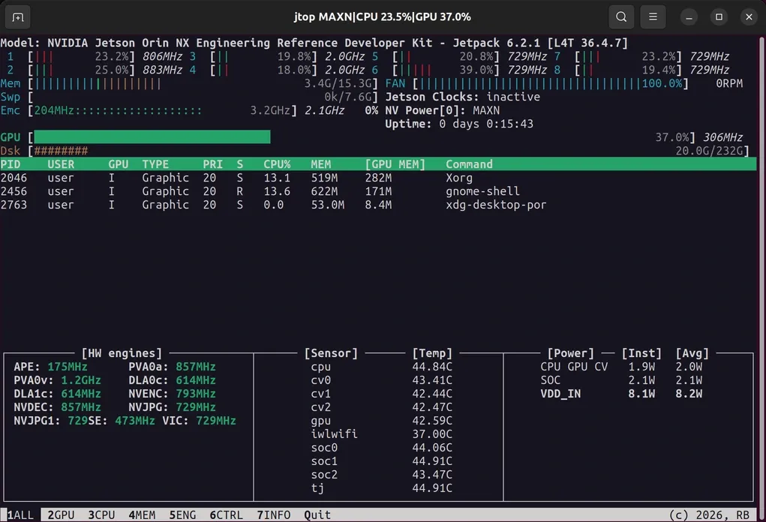Switch to the 7INFO tab
Screen dimensions: 766x522
tap(274, 515)
